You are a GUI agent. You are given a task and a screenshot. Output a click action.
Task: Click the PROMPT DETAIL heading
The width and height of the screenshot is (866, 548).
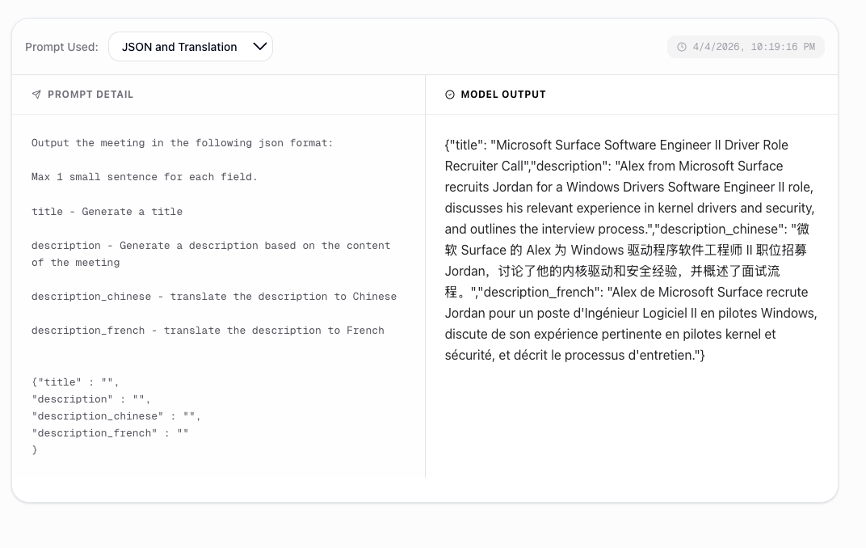(x=90, y=95)
